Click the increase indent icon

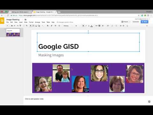click(x=123, y=26)
